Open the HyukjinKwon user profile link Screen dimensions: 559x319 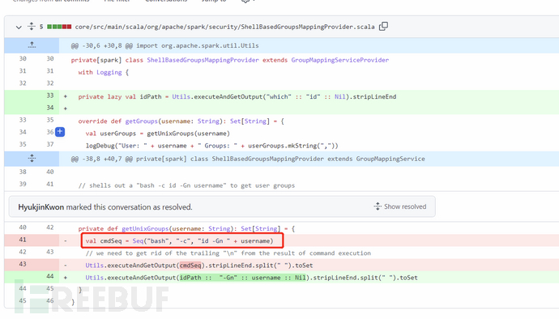pyautogui.click(x=41, y=207)
